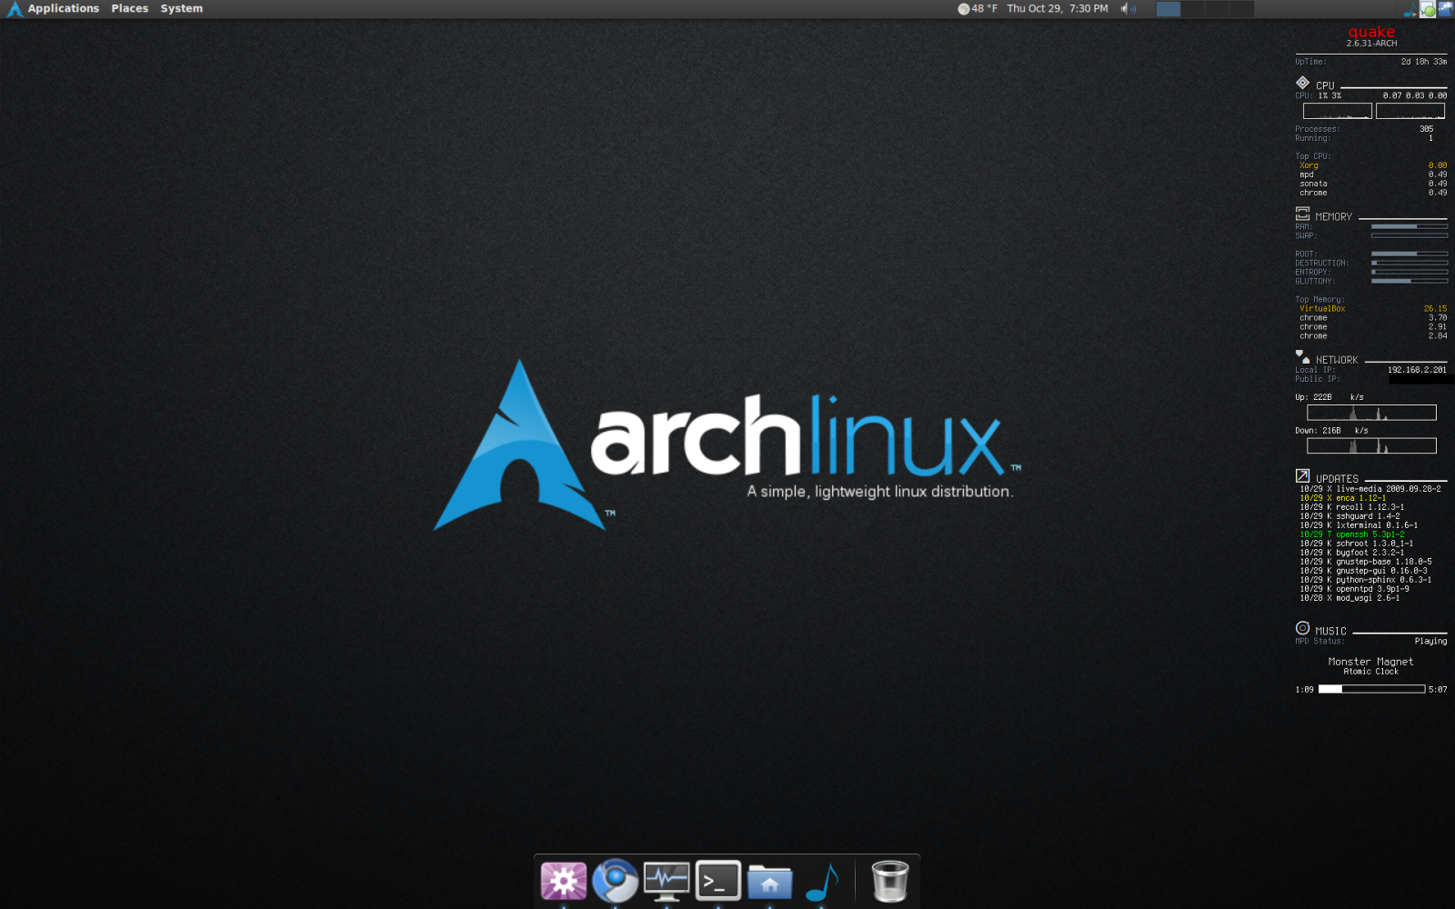Click the UPDATES section arrow icon
Image resolution: width=1455 pixels, height=909 pixels.
[1302, 475]
